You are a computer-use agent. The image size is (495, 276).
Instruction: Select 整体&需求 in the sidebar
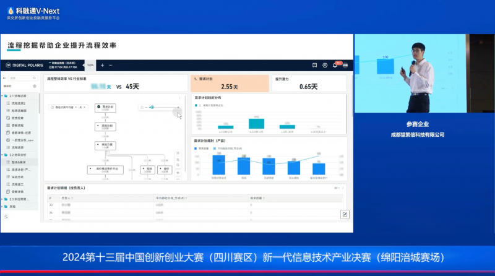[x=19, y=162]
